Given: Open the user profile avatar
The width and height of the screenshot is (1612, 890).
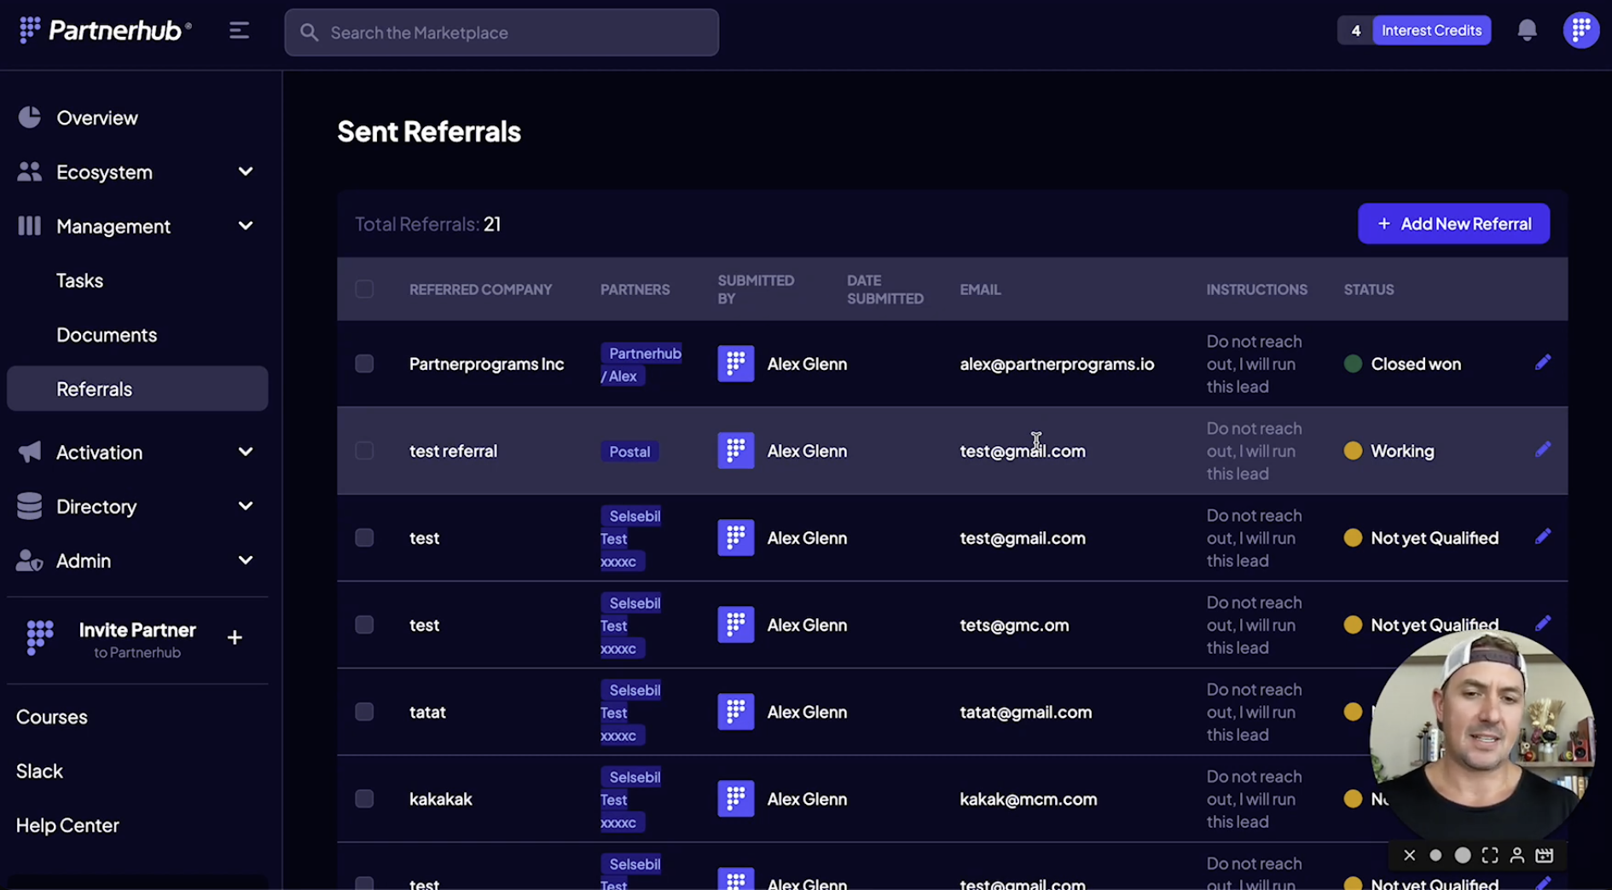Looking at the screenshot, I should click(x=1580, y=31).
